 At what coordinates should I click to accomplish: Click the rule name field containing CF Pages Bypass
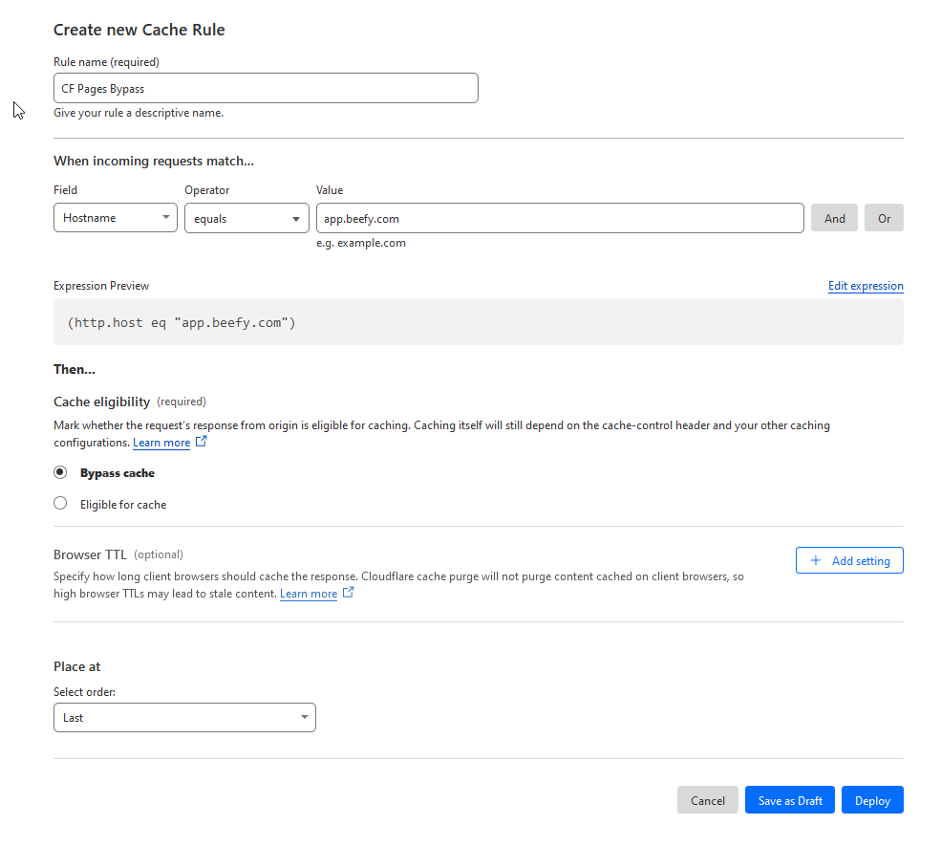point(265,87)
